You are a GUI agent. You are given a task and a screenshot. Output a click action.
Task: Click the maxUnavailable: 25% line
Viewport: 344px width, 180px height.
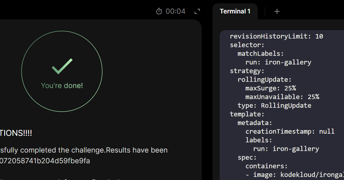282,97
